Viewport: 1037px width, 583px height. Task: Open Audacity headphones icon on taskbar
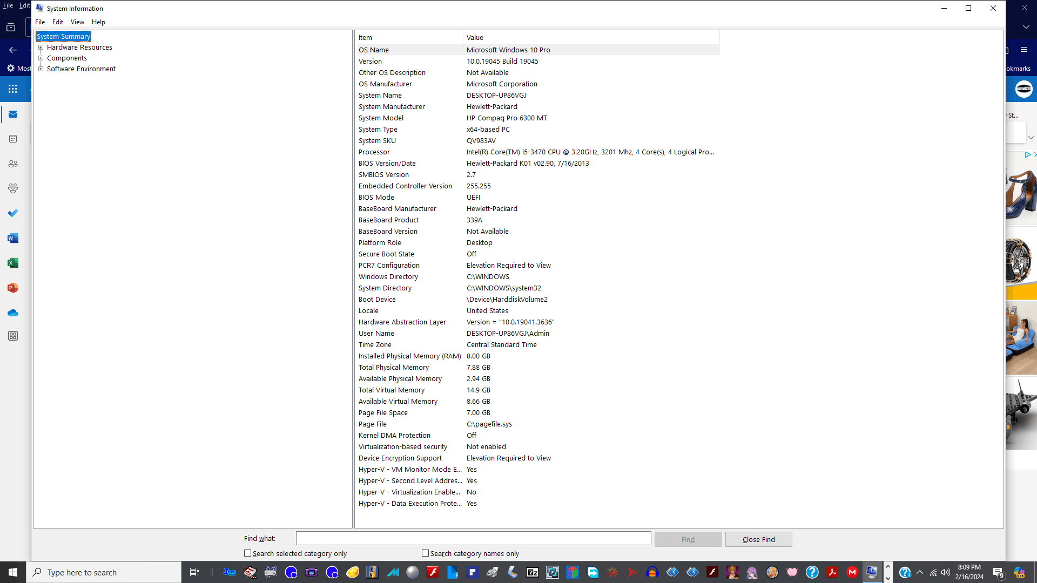click(x=652, y=572)
